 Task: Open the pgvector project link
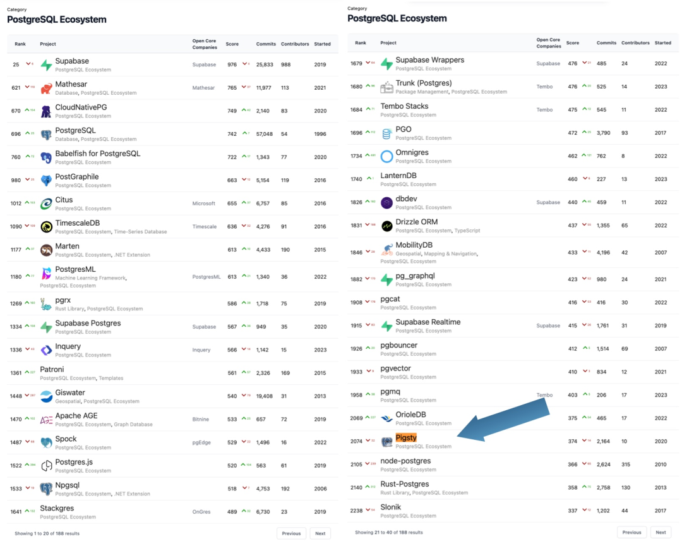tap(395, 368)
